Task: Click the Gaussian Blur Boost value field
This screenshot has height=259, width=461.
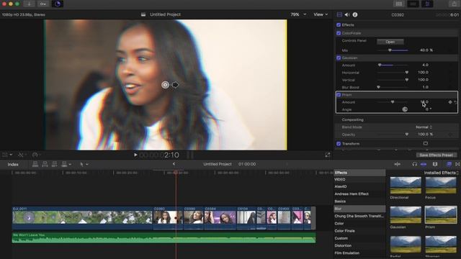Action: (425, 87)
